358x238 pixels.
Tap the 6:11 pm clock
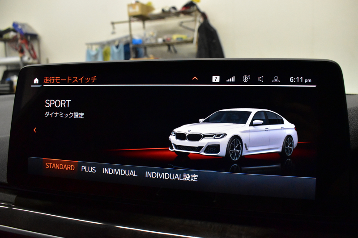tap(300, 80)
